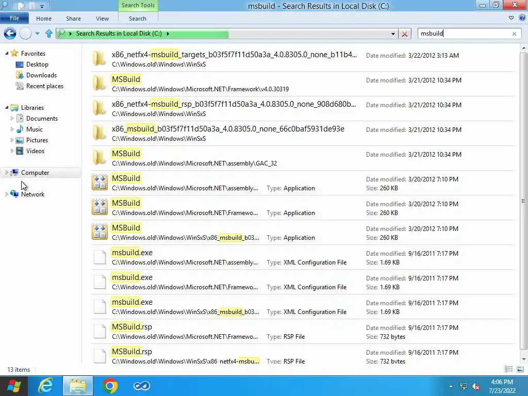The height and width of the screenshot is (396, 528).
Task: Open the recent locations dropdown arrow
Action: pyautogui.click(x=37, y=34)
